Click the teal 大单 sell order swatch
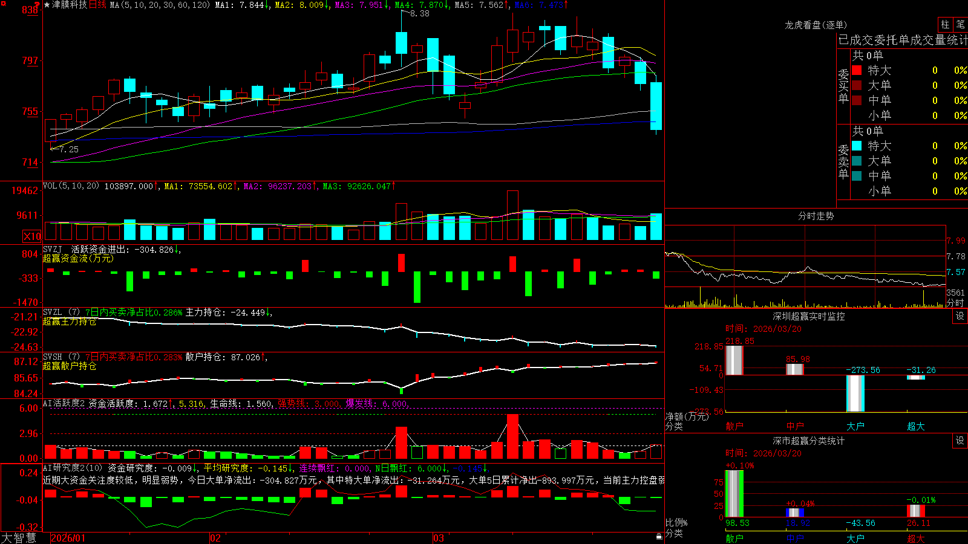This screenshot has width=968, height=544. click(x=857, y=161)
